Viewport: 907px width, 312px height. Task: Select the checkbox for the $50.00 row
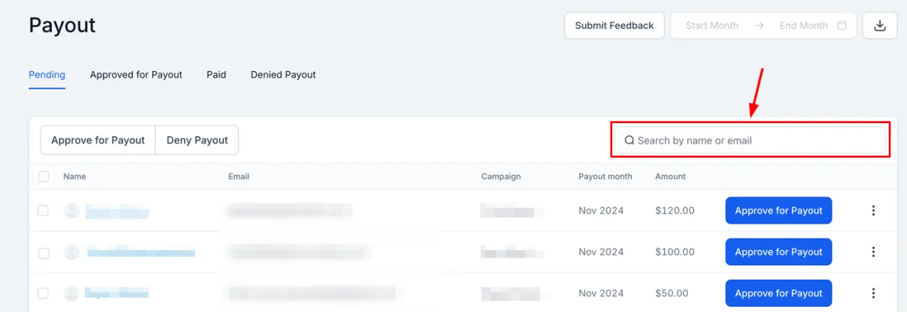click(x=43, y=293)
